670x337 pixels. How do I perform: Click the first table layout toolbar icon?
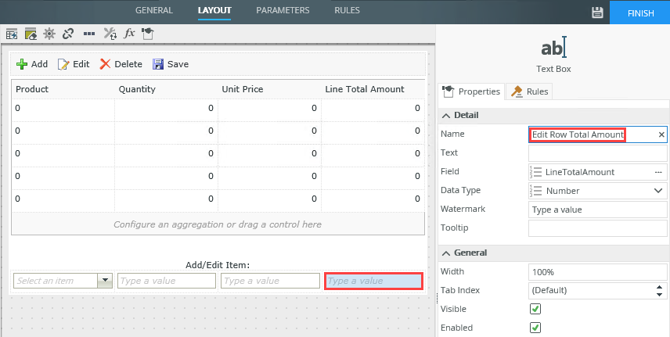tap(12, 34)
